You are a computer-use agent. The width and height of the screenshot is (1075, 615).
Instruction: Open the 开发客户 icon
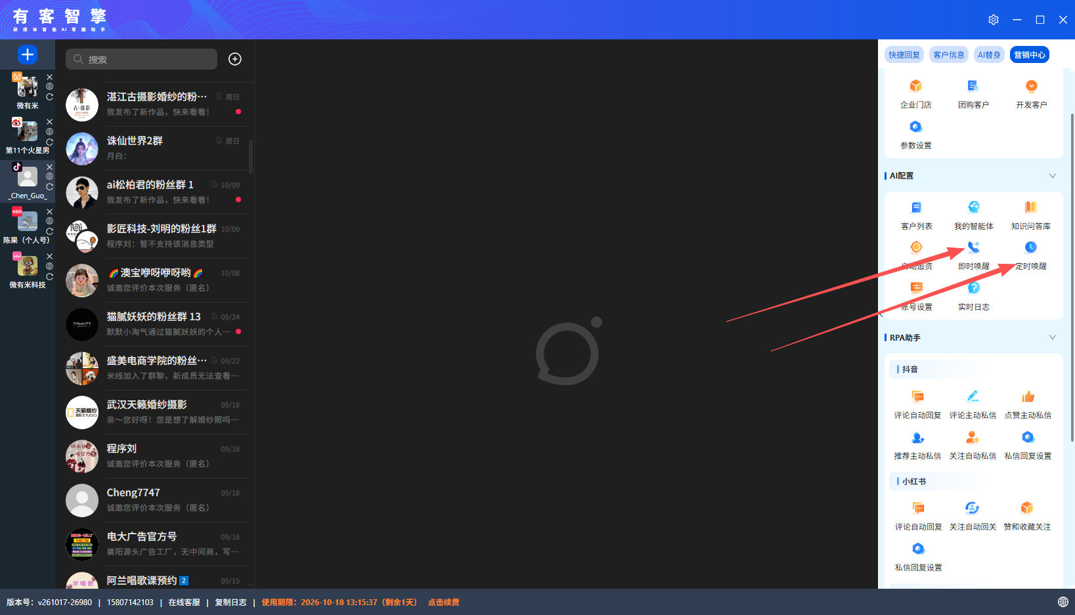point(1031,87)
